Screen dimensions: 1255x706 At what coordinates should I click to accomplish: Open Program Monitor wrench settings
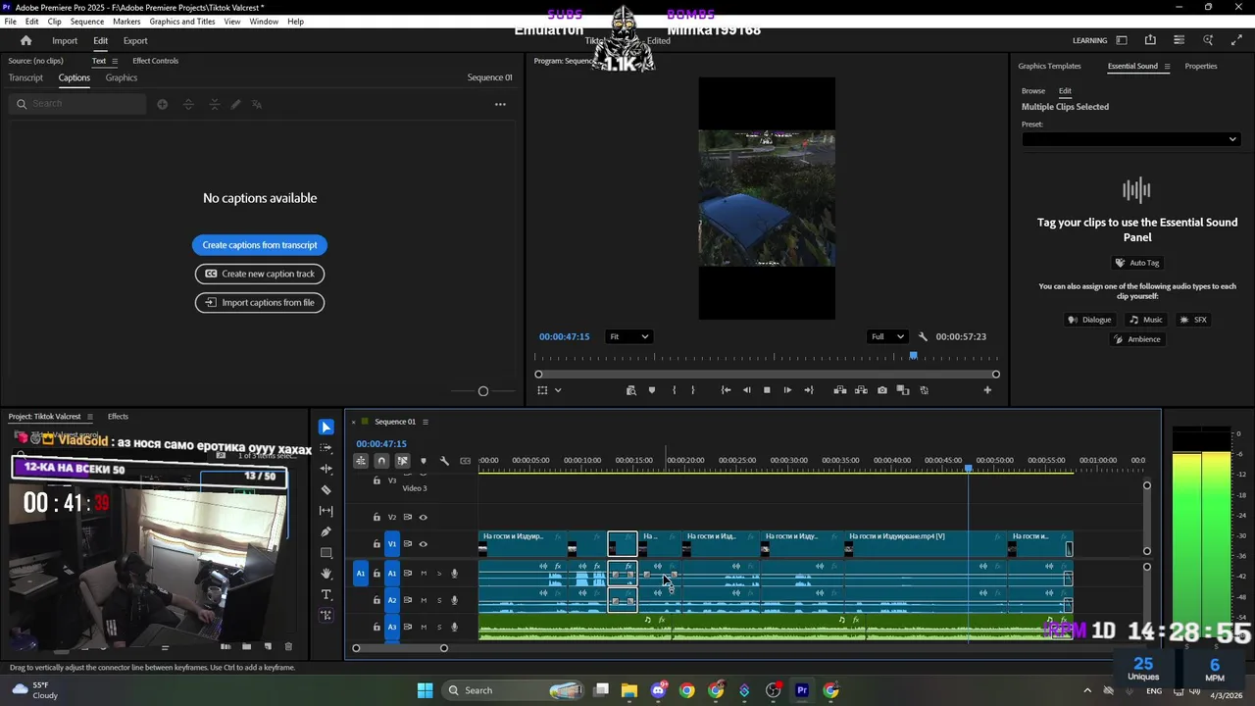[923, 336]
